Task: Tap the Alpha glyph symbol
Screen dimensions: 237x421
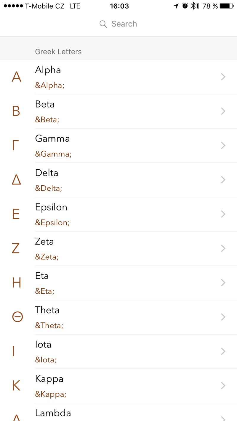Action: [x=17, y=77]
